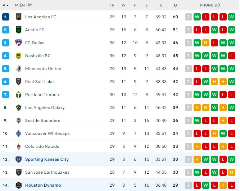Click the Vancouver Whitecaps team crest
Viewport: 240px width, 191px height.
19,133
